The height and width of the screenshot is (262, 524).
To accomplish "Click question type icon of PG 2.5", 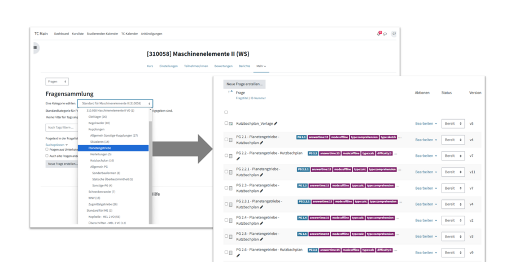I will coord(230,237).
